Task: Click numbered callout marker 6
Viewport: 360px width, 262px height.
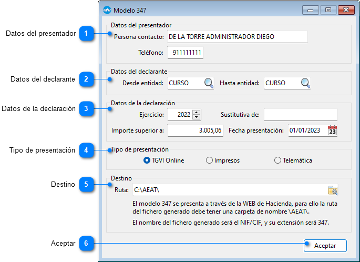Action: coord(86,244)
